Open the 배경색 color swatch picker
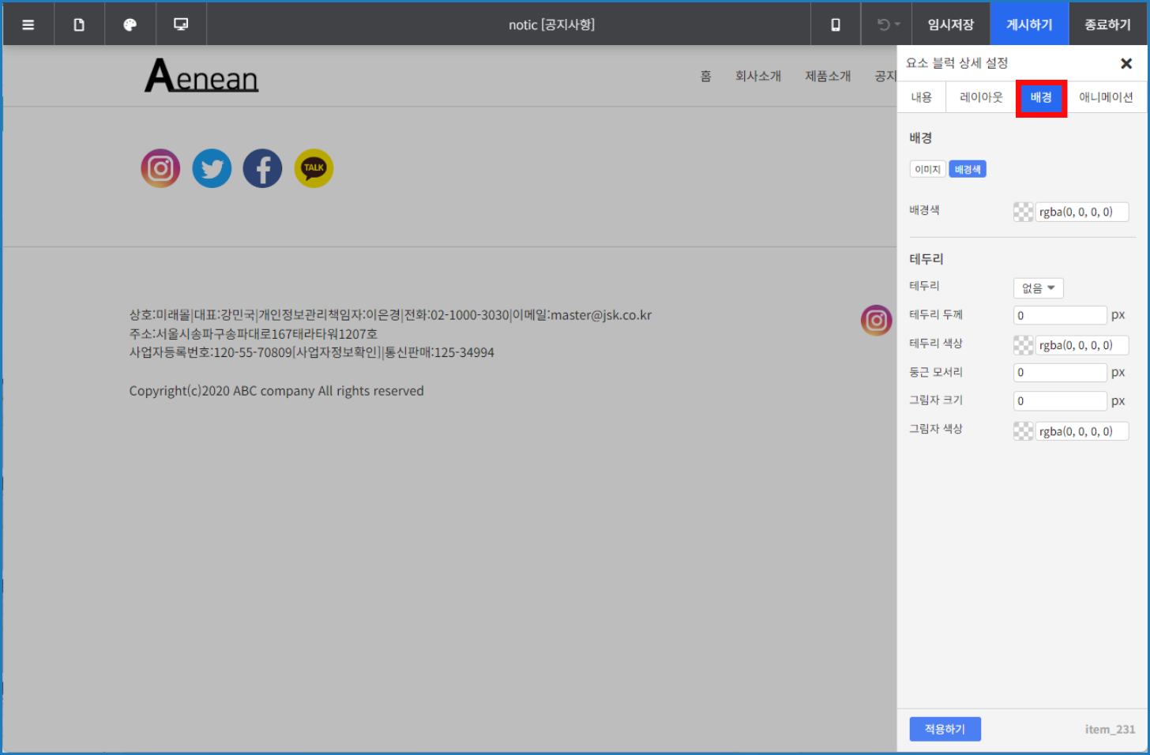Image resolution: width=1150 pixels, height=755 pixels. coord(1023,212)
